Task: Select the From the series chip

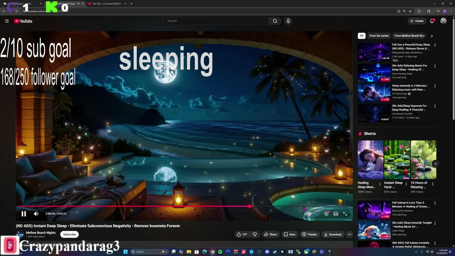Action: click(x=379, y=36)
